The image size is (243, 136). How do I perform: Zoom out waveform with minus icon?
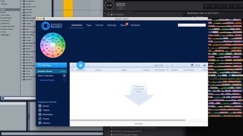[167, 65]
